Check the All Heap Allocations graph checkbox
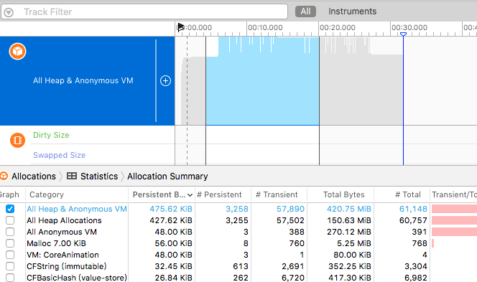 10,220
